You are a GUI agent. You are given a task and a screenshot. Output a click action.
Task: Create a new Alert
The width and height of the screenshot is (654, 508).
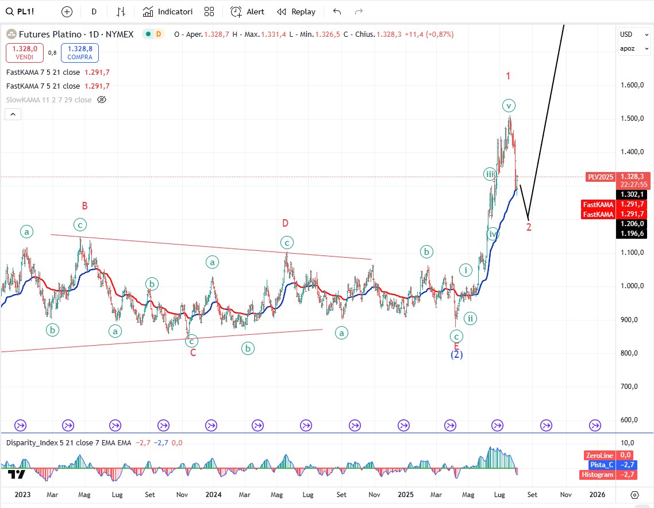[x=248, y=12]
